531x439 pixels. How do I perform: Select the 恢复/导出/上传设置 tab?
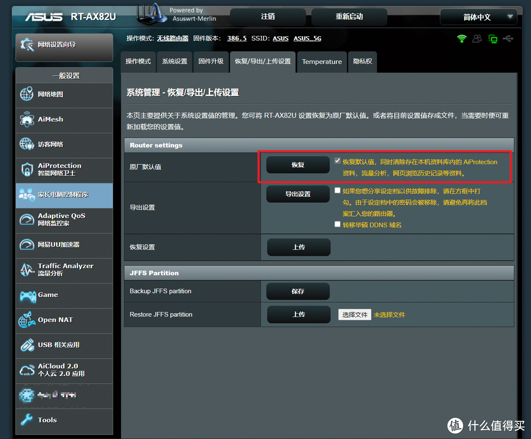[263, 62]
